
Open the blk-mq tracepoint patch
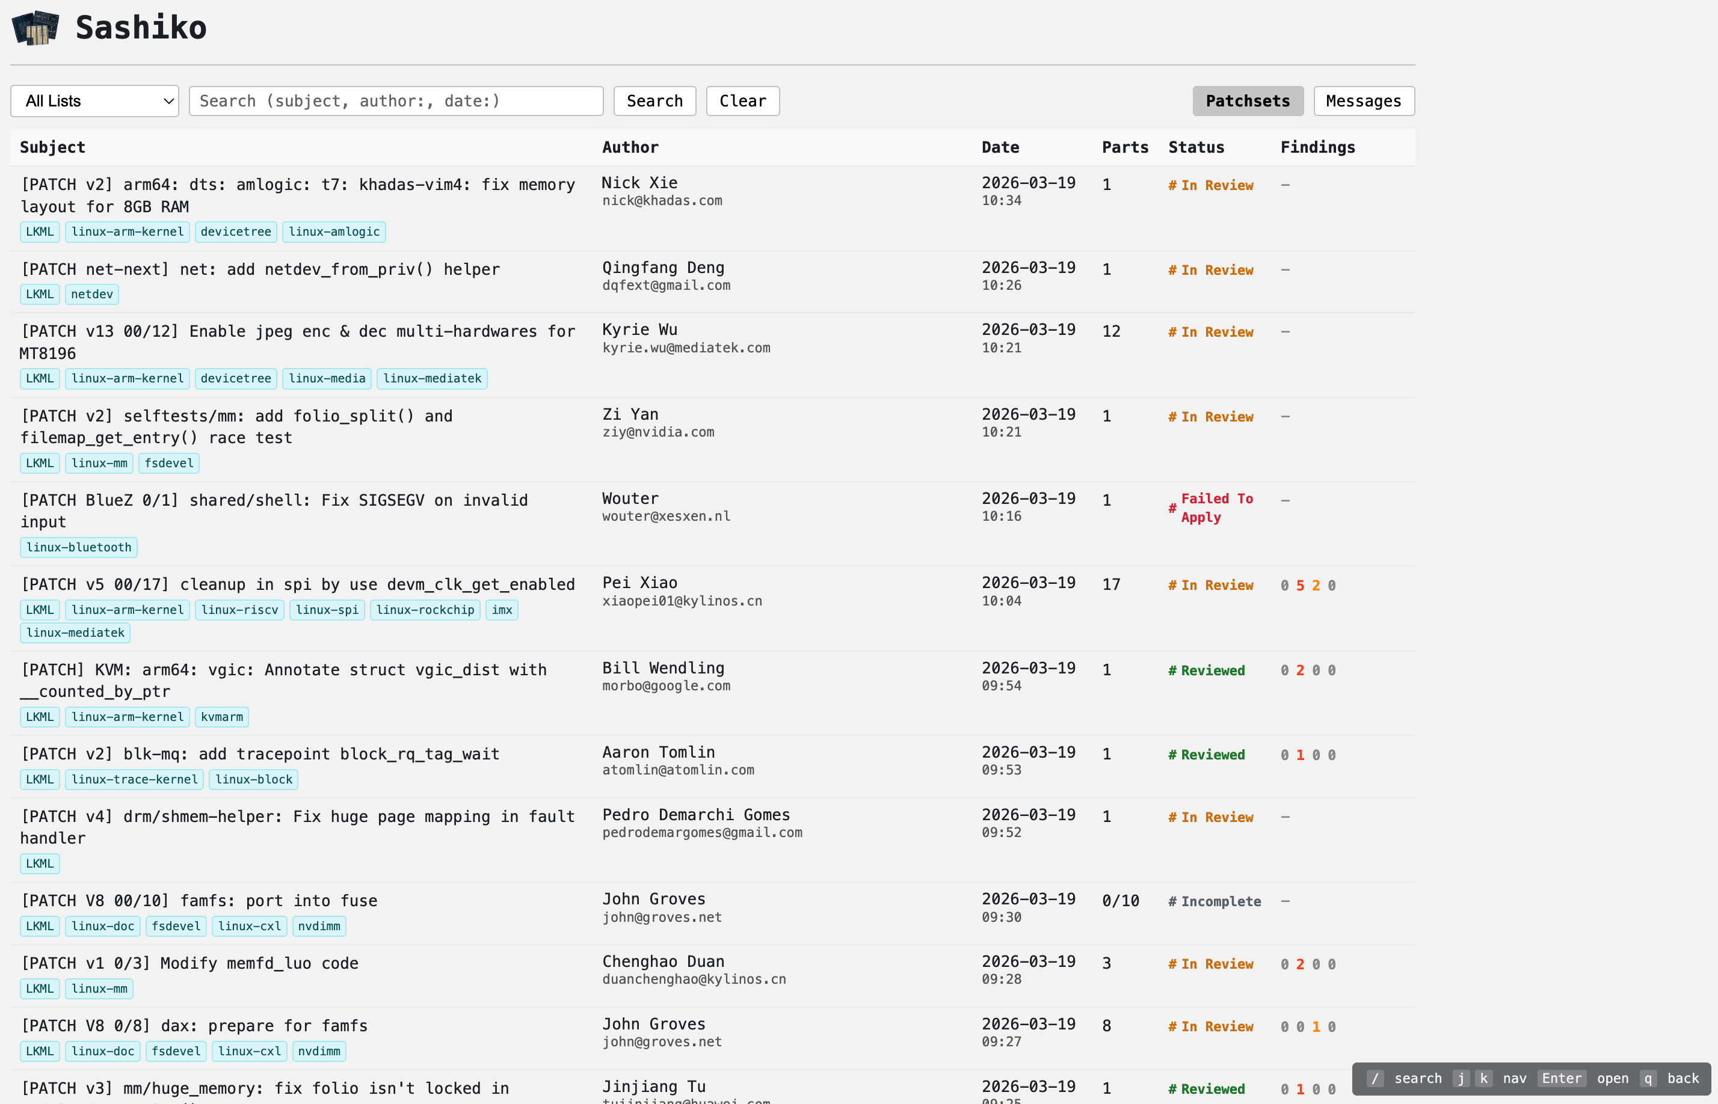(260, 754)
